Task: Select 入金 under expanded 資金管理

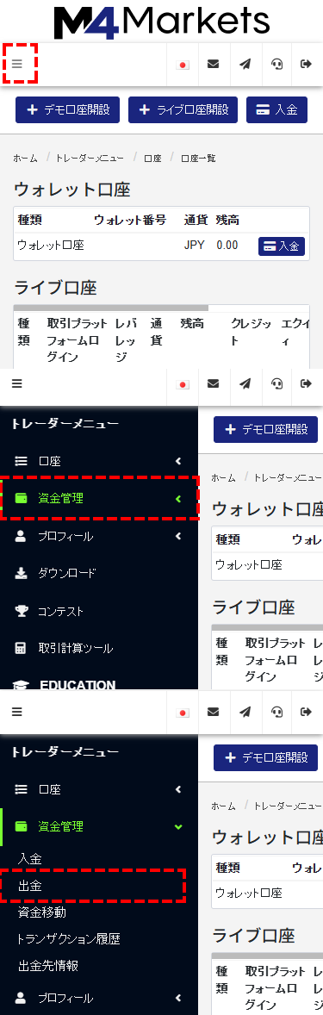Action: click(30, 859)
